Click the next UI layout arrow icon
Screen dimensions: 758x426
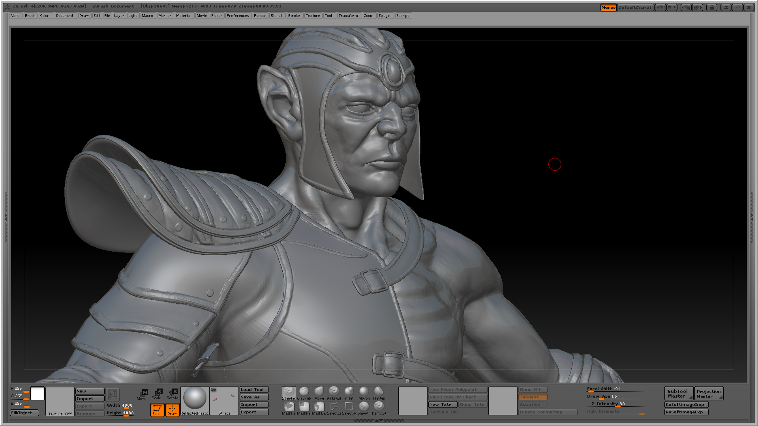672,7
